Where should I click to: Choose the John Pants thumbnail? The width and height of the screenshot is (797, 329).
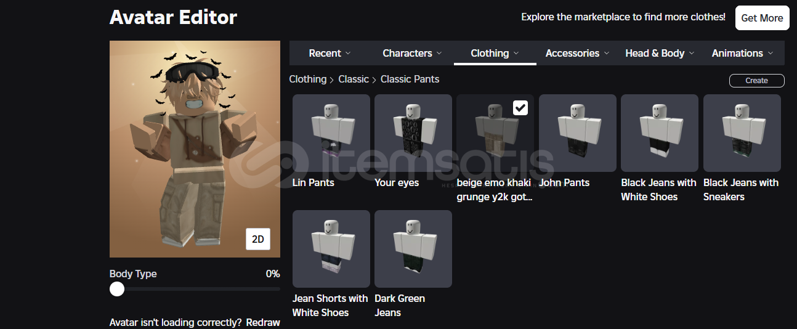pyautogui.click(x=578, y=133)
